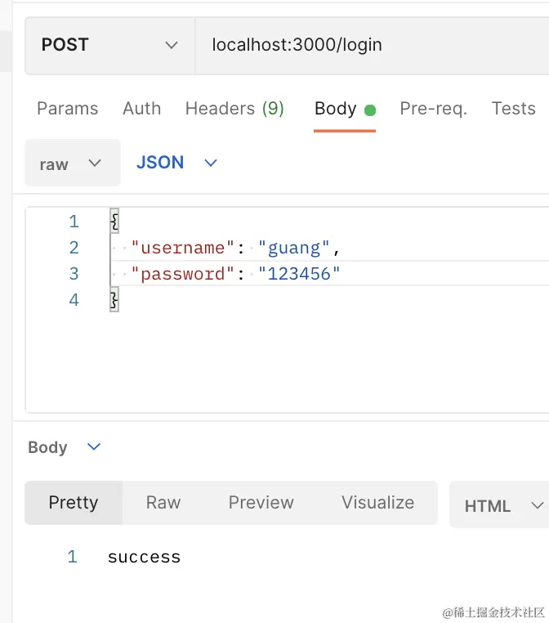The height and width of the screenshot is (623, 549).
Task: Click the localhost:3000/login URL field
Action: (372, 45)
